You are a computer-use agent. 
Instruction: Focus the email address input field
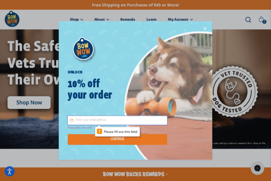118,120
